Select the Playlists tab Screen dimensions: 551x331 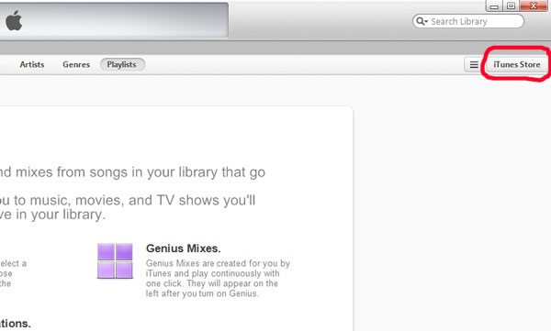(x=122, y=64)
